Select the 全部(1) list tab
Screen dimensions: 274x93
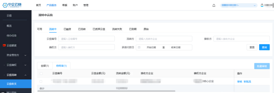(45, 66)
